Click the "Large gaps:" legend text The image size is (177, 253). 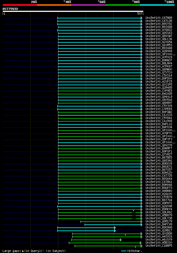[12, 251]
